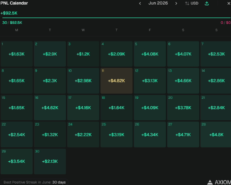Click the share/export upload icon
This screenshot has height=185, width=231.
[207, 3]
